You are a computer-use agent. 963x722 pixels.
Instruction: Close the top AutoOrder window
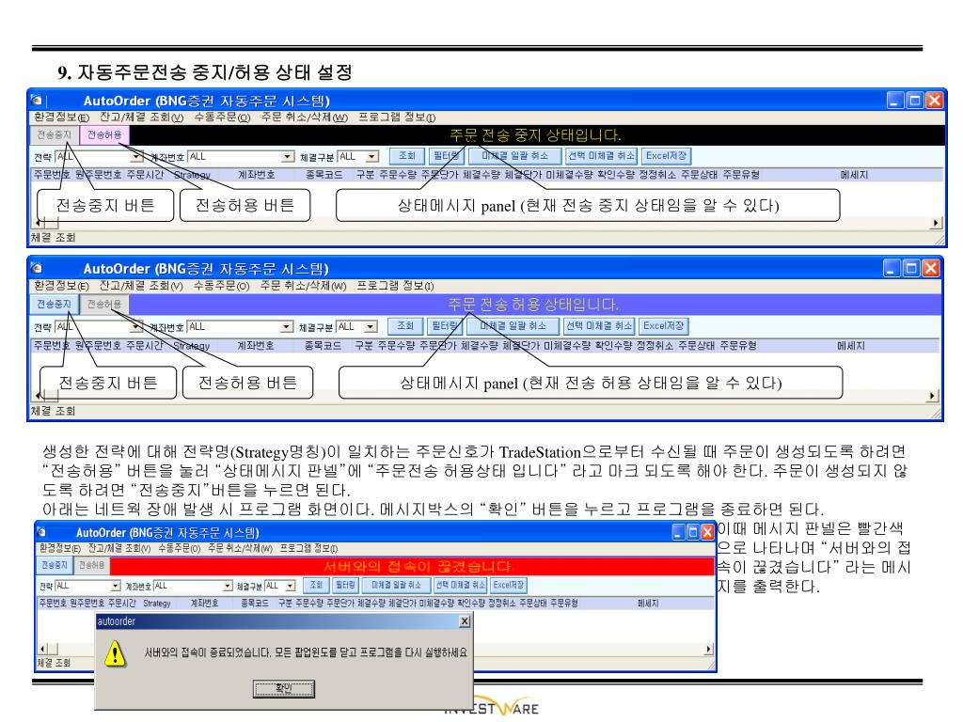click(x=934, y=100)
